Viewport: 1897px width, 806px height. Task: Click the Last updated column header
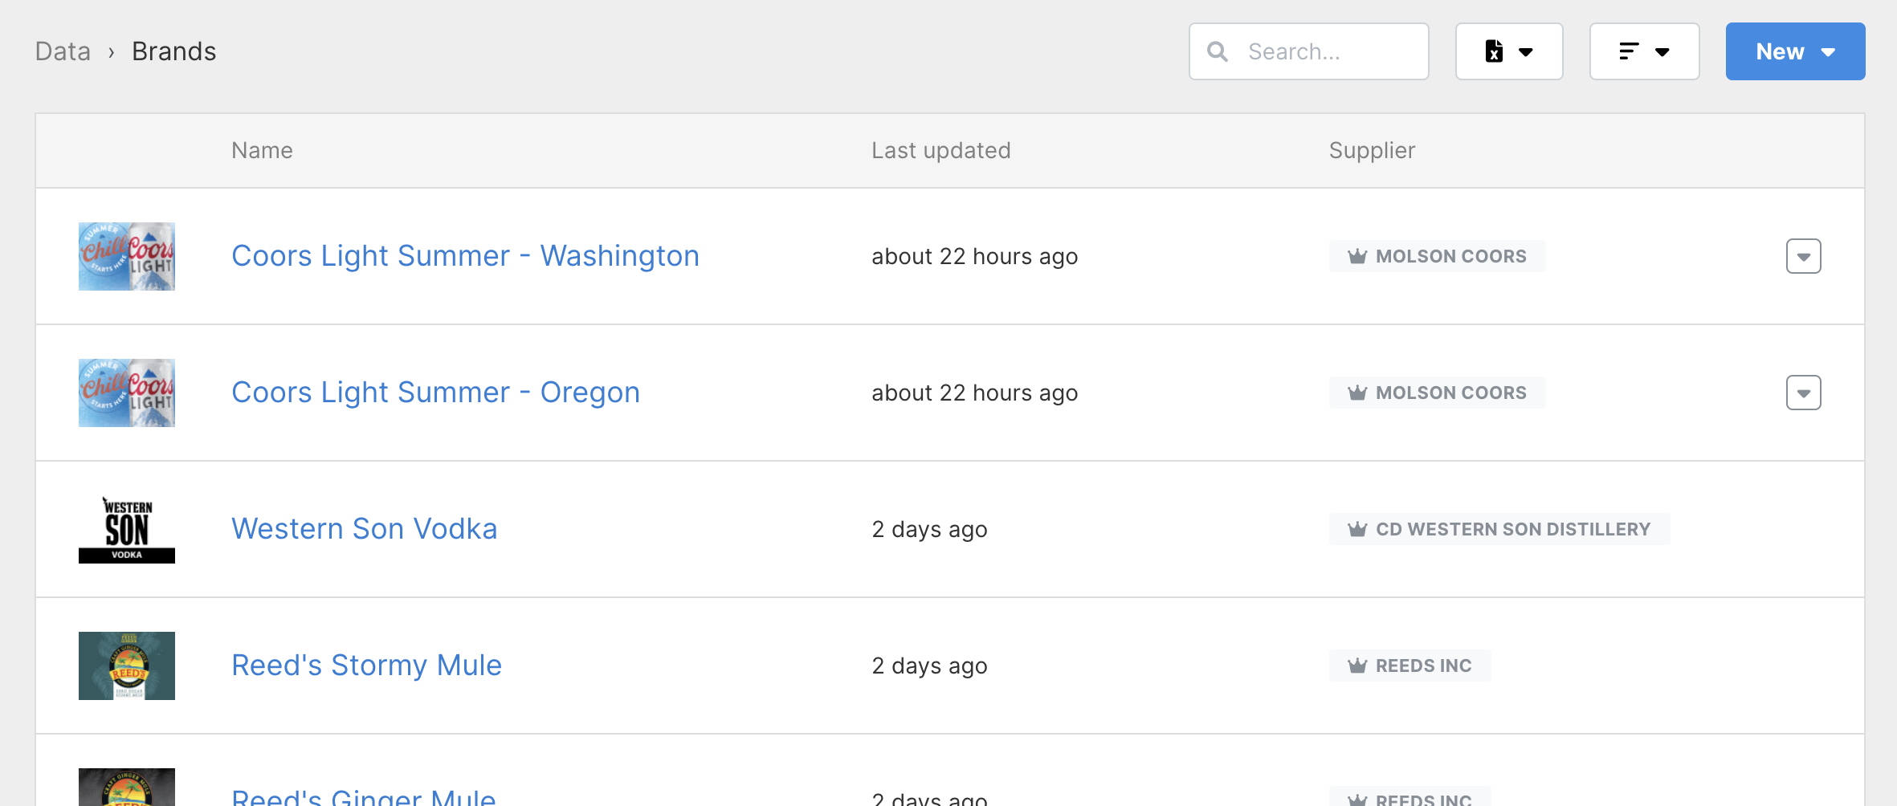click(x=941, y=150)
